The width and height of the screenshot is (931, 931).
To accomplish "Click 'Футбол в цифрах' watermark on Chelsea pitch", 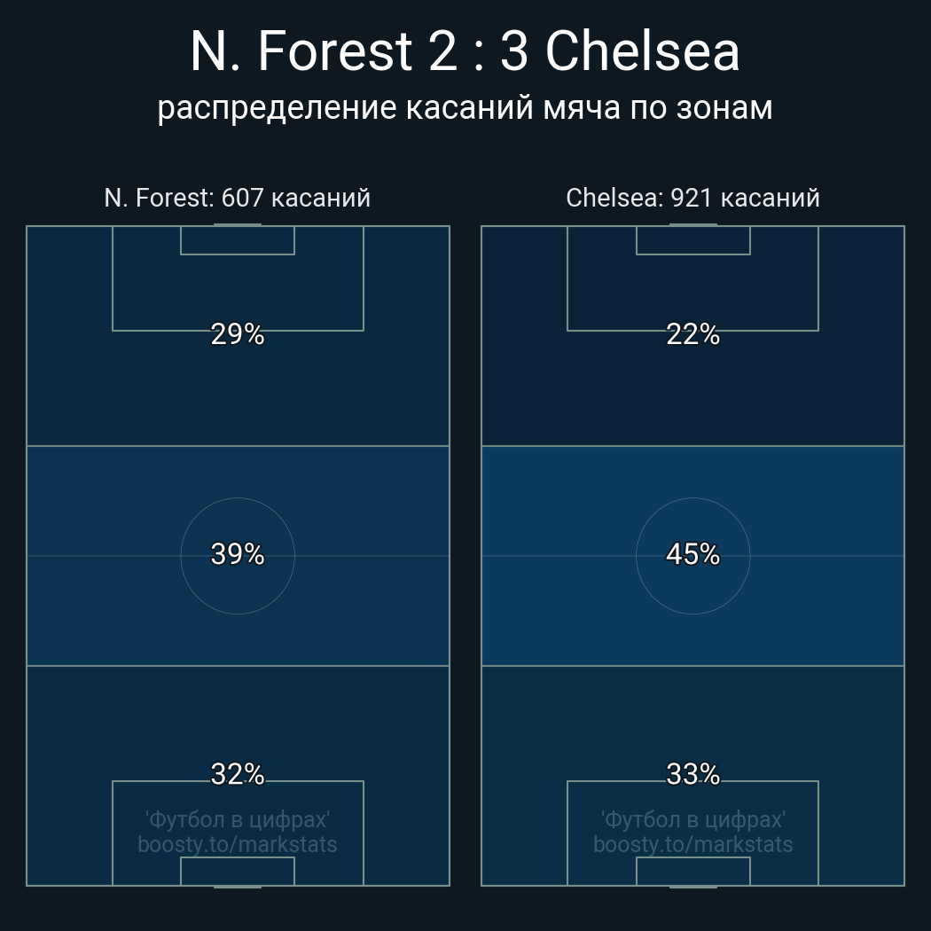I will [692, 819].
